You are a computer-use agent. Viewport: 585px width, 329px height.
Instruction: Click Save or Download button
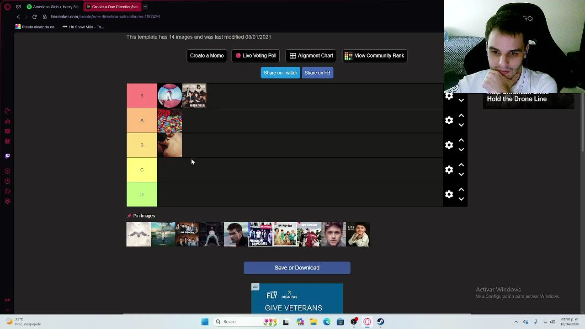coord(297,268)
